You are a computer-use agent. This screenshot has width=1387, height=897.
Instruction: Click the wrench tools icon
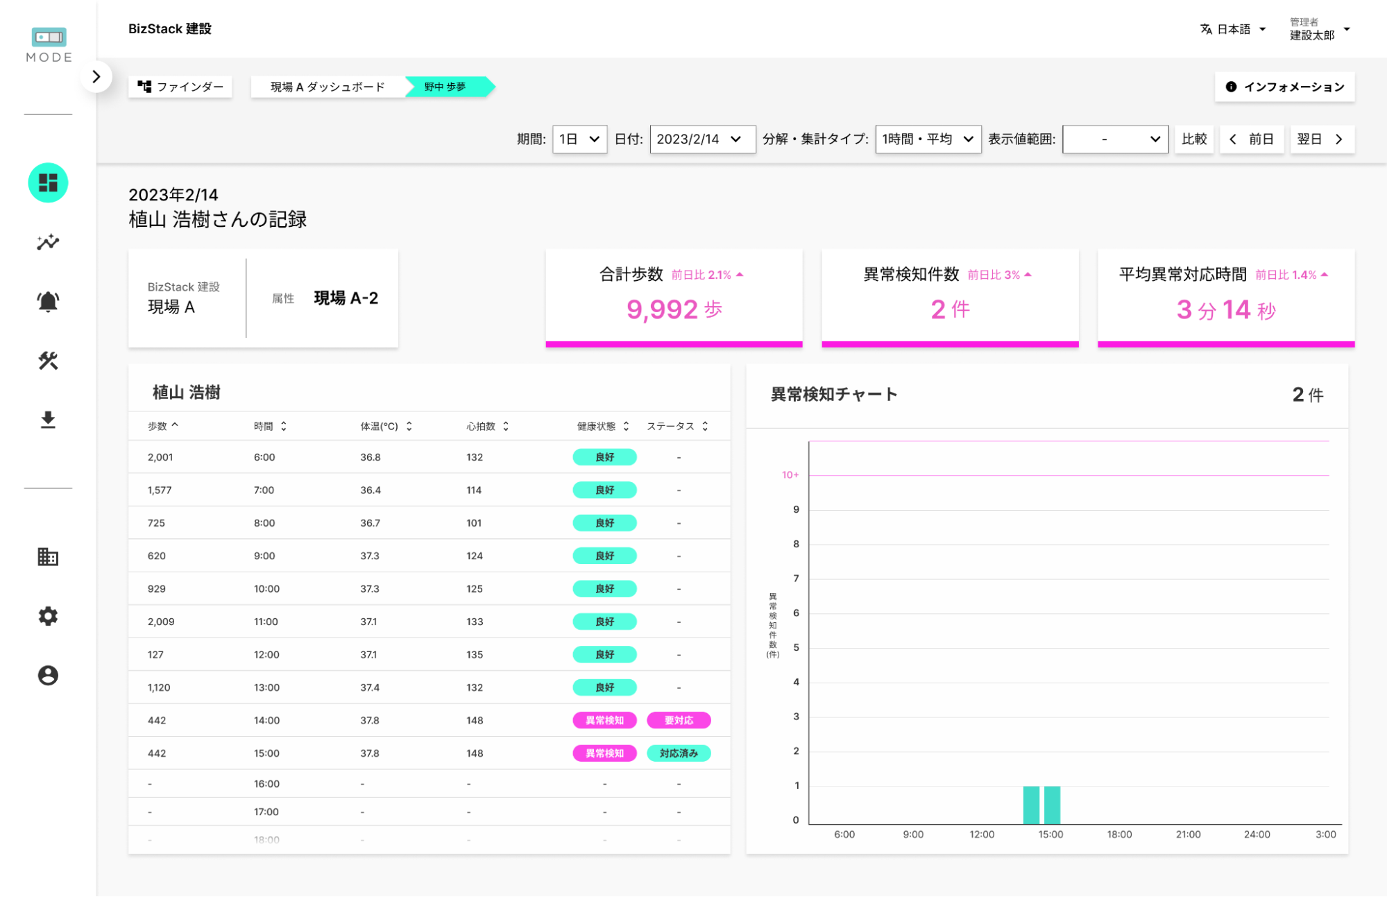click(47, 360)
